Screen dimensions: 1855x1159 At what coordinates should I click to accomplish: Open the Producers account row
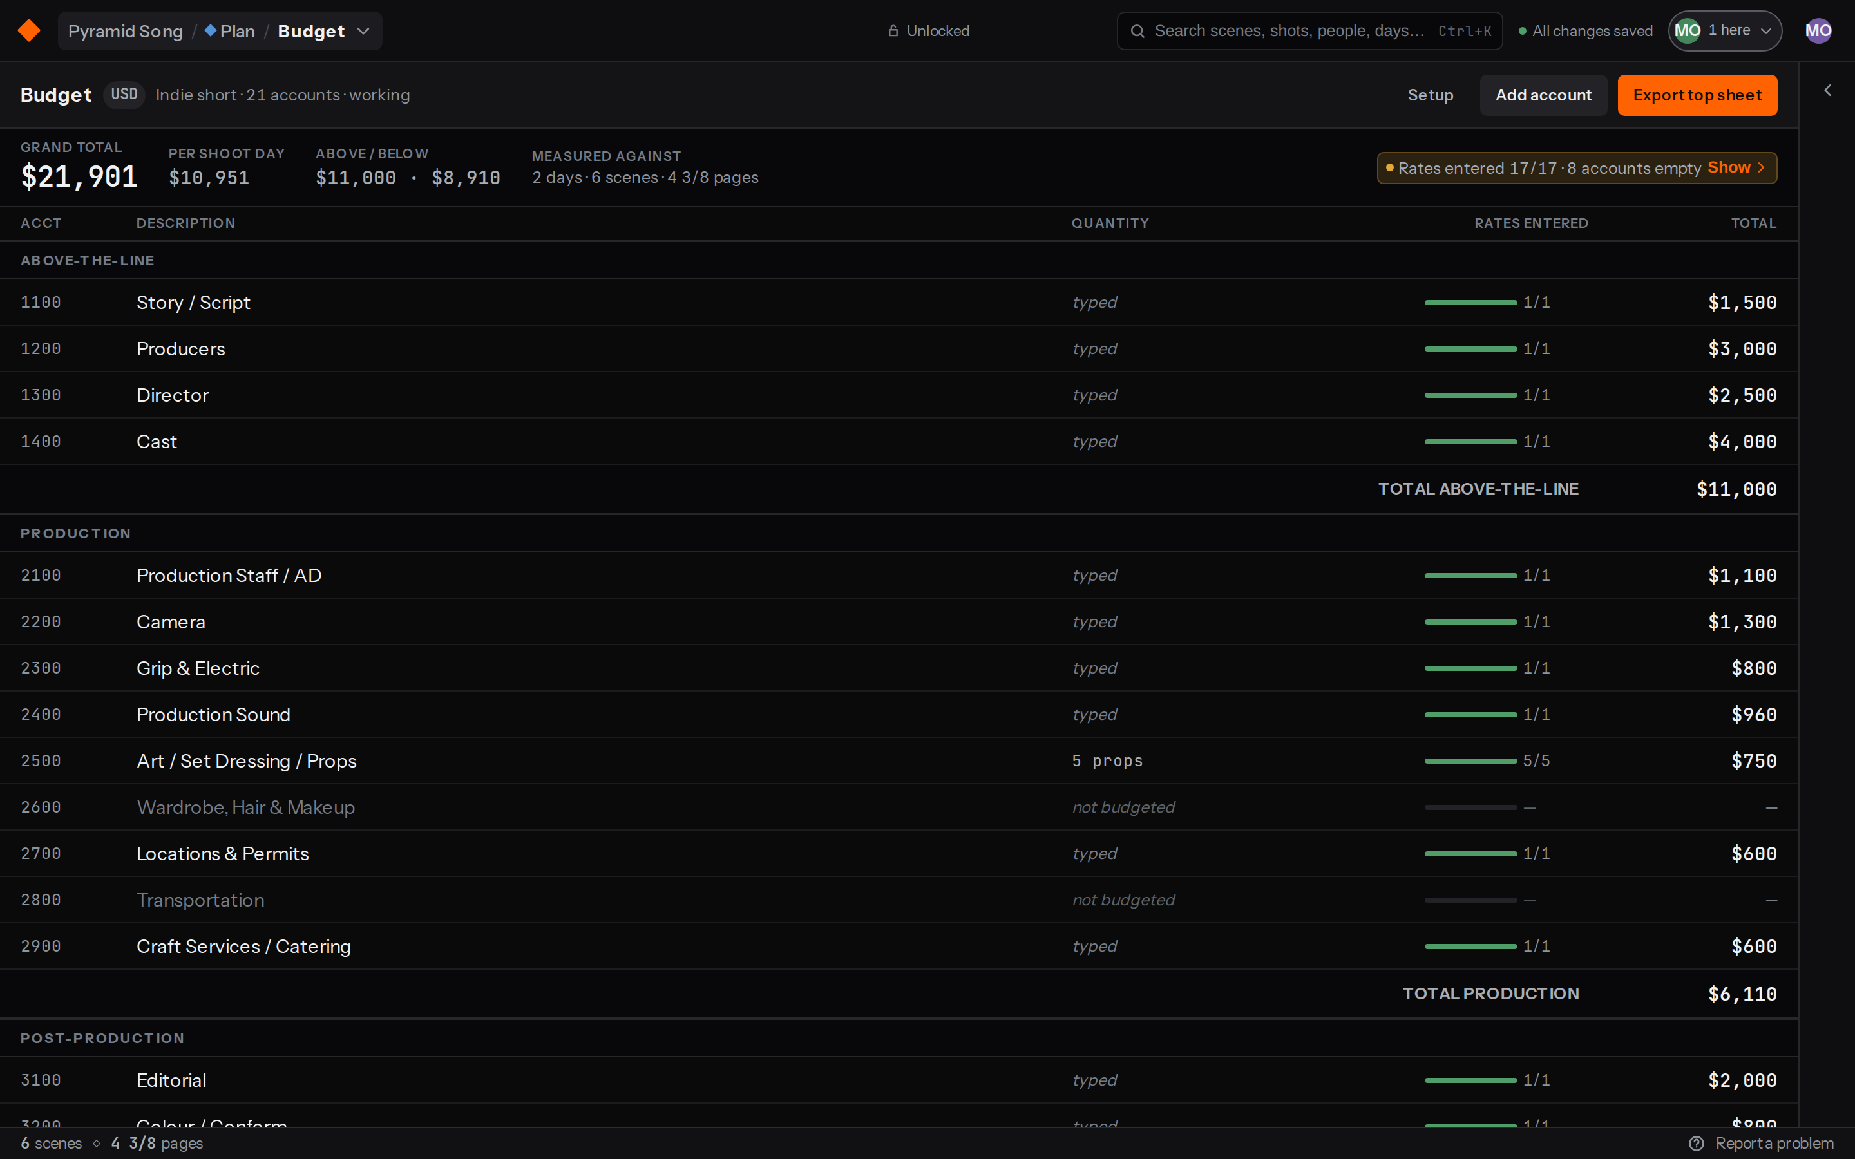[899, 349]
